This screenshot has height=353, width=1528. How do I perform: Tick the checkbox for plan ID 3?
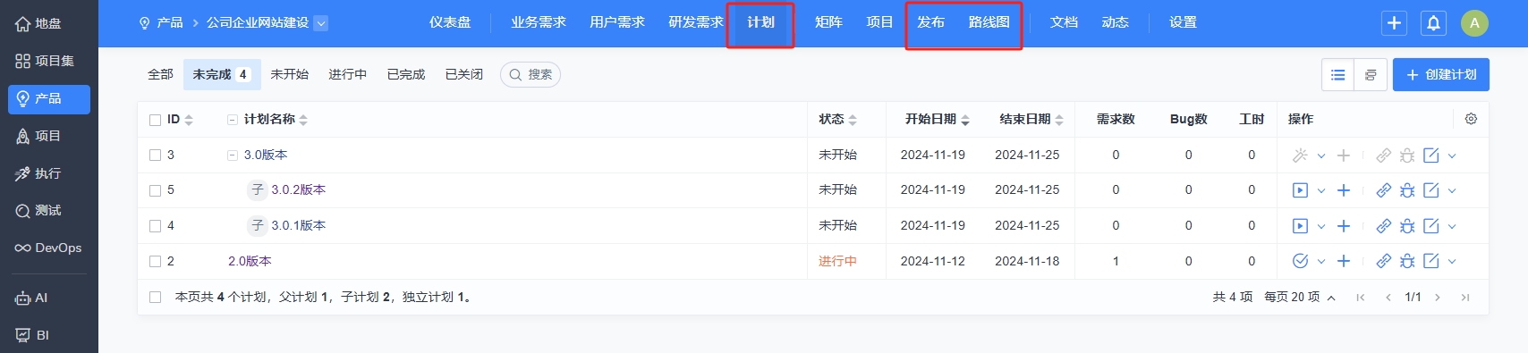(156, 155)
